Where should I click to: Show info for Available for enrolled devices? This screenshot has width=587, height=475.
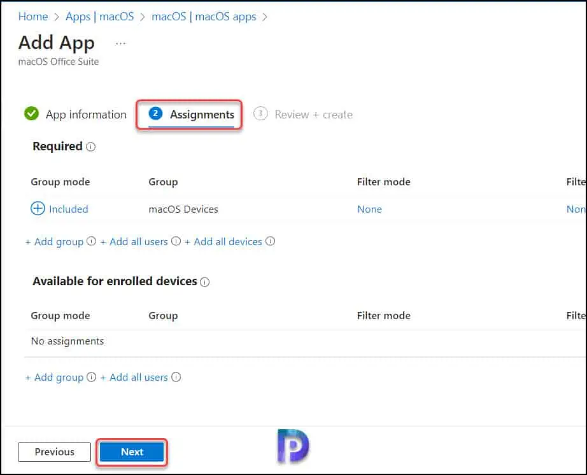click(205, 282)
